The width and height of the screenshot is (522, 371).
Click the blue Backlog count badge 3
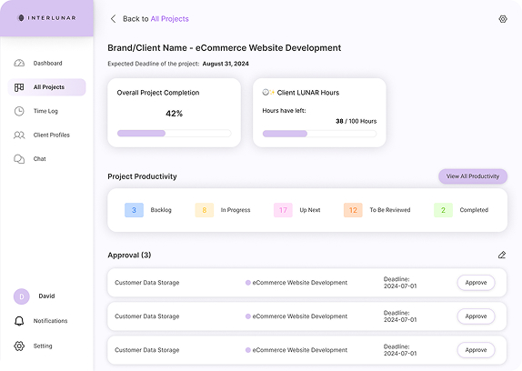(x=134, y=210)
